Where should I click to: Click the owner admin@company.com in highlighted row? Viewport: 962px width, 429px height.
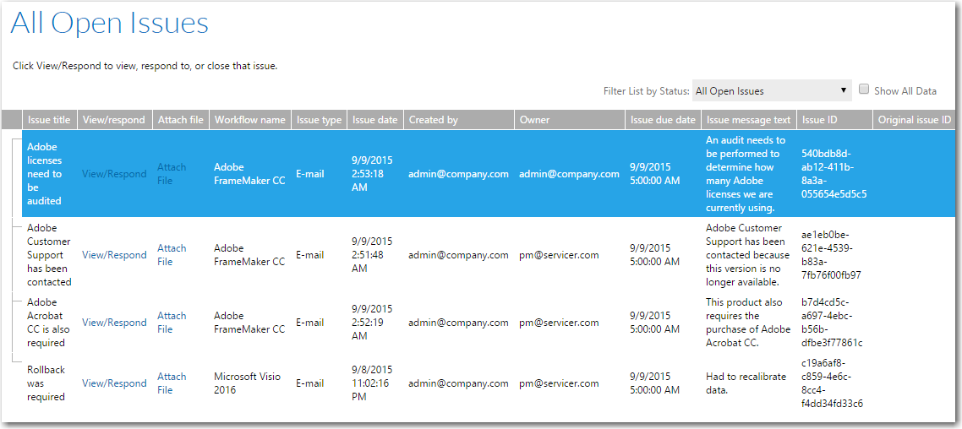[x=570, y=173]
